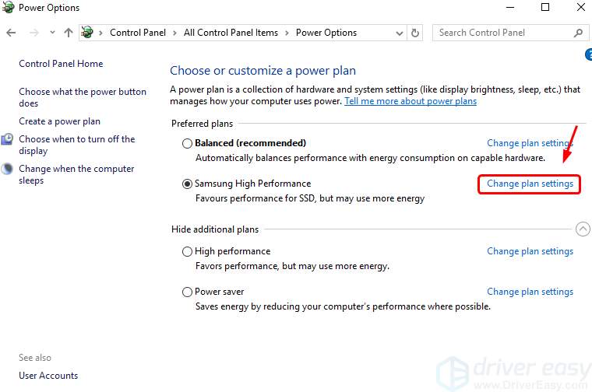Image resolution: width=592 pixels, height=392 pixels.
Task: Go to All Control Panel Items breadcrumb
Action: point(231,33)
